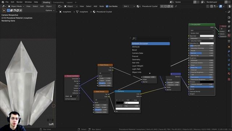Open the World properties tab

coord(229,35)
